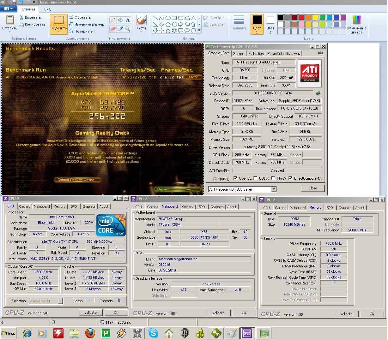Click the Close button in GPU-Z
This screenshot has height=340, width=388.
pyautogui.click(x=313, y=188)
